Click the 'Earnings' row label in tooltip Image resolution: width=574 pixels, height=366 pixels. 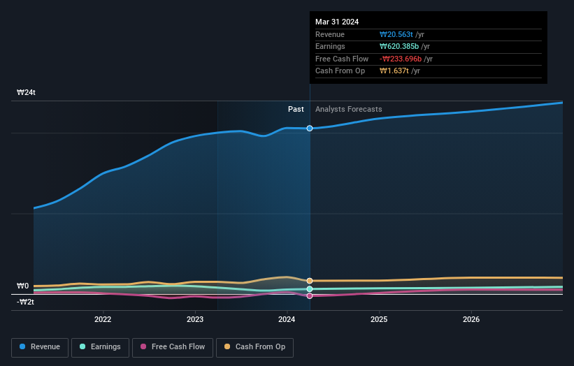click(330, 46)
